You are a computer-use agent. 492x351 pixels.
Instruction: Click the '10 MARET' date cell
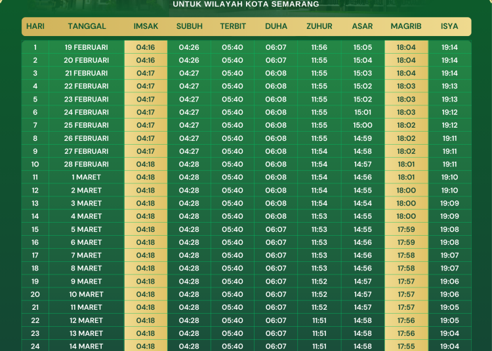87,295
